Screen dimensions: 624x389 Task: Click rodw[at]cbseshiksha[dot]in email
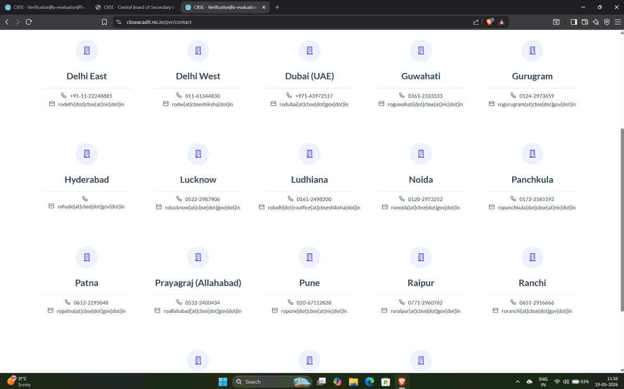tap(202, 104)
